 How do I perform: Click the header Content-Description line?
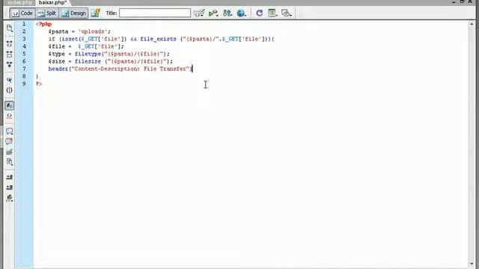click(120, 69)
